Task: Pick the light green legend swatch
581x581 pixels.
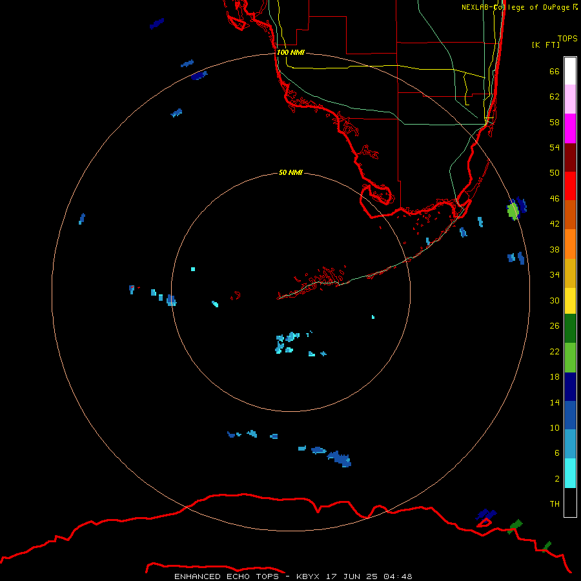Action: pyautogui.click(x=570, y=358)
